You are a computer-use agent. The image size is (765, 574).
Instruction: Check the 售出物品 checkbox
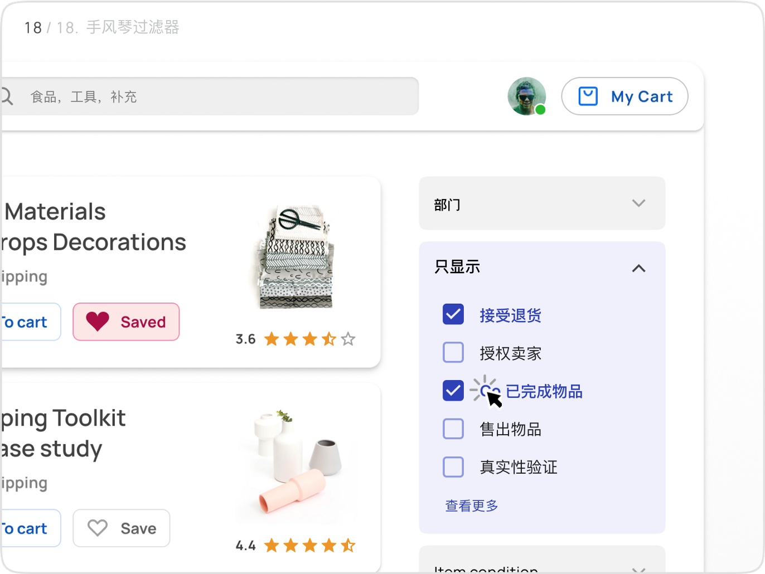point(453,429)
